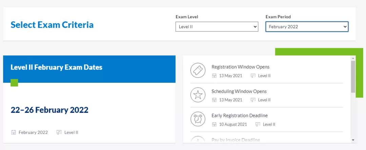366x150 pixels.
Task: Open the Exam Period dropdown showing February 2022
Action: click(x=307, y=27)
